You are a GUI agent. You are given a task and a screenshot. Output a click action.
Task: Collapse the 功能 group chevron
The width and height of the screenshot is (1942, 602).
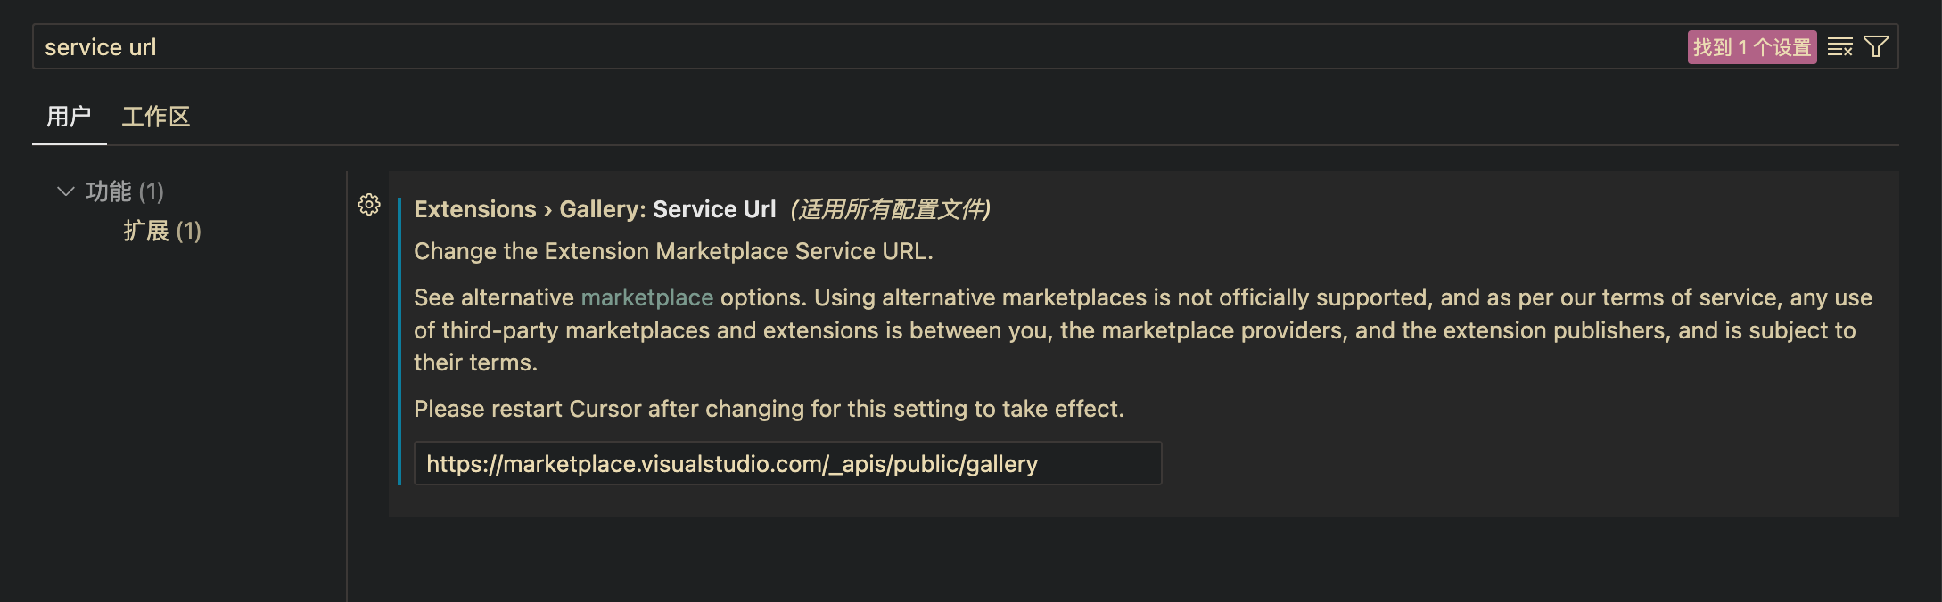(65, 191)
